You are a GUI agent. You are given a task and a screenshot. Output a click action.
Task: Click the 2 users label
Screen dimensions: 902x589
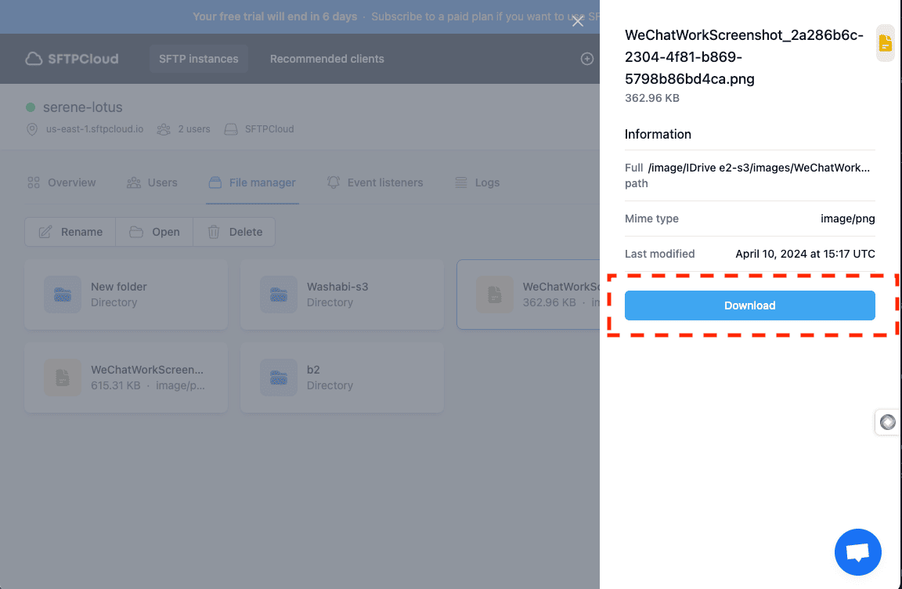tap(194, 128)
